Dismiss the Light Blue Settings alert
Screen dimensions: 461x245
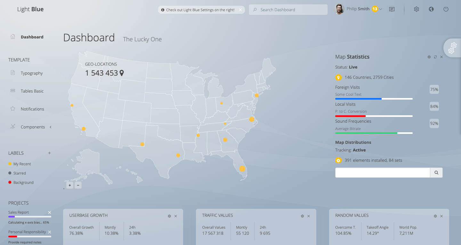tap(240, 10)
